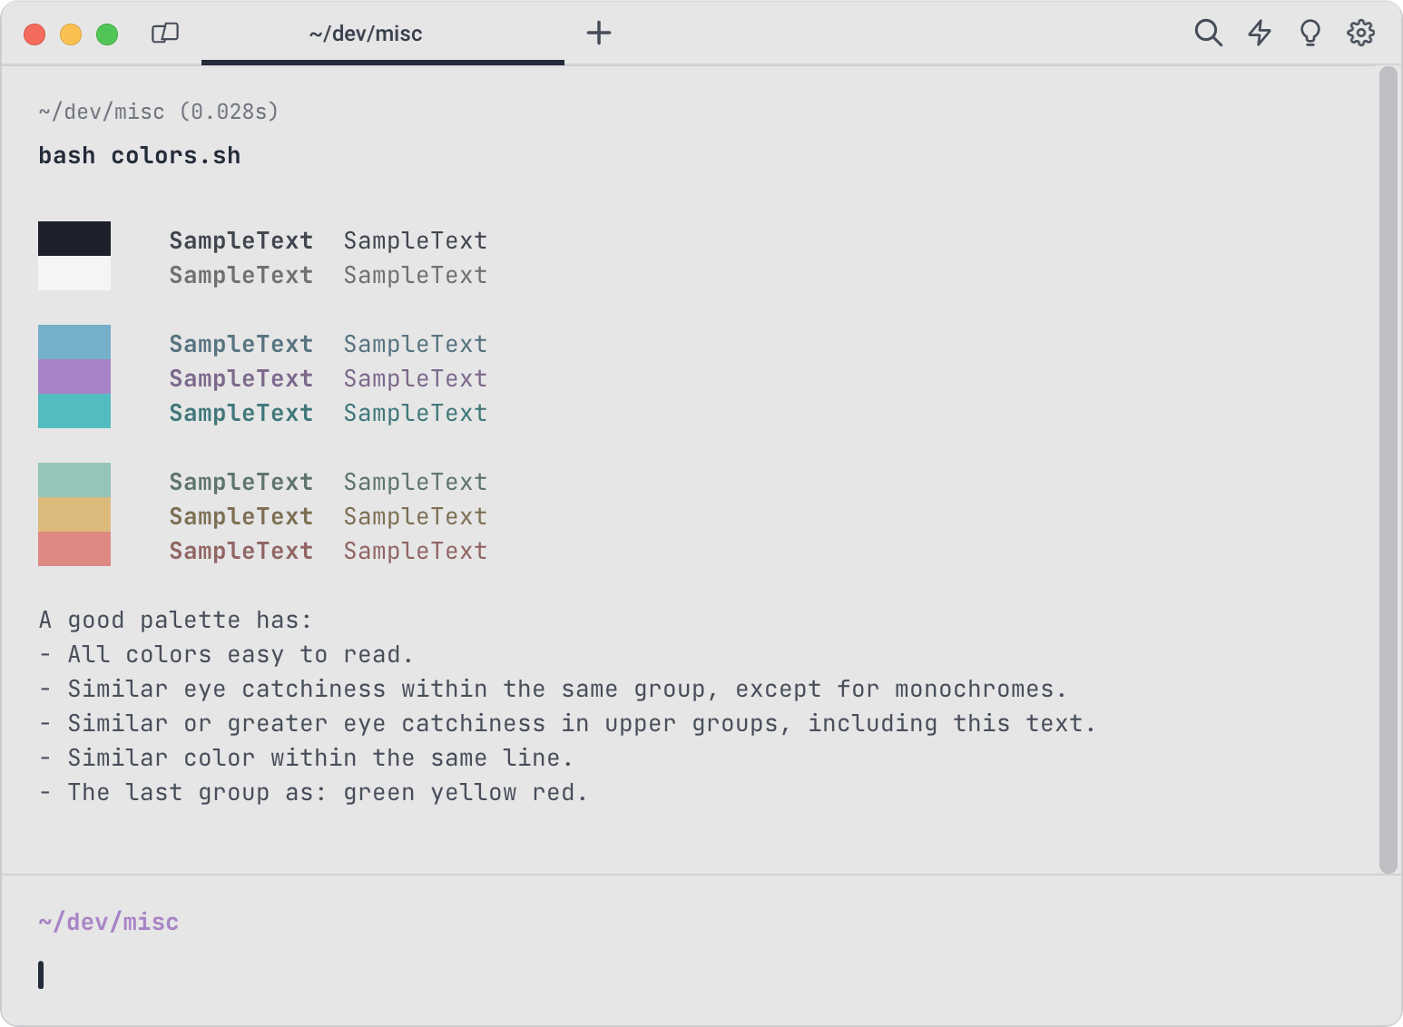Viewport: 1403px width, 1027px height.
Task: Click bold SampleText in the red row
Action: [x=241, y=551]
